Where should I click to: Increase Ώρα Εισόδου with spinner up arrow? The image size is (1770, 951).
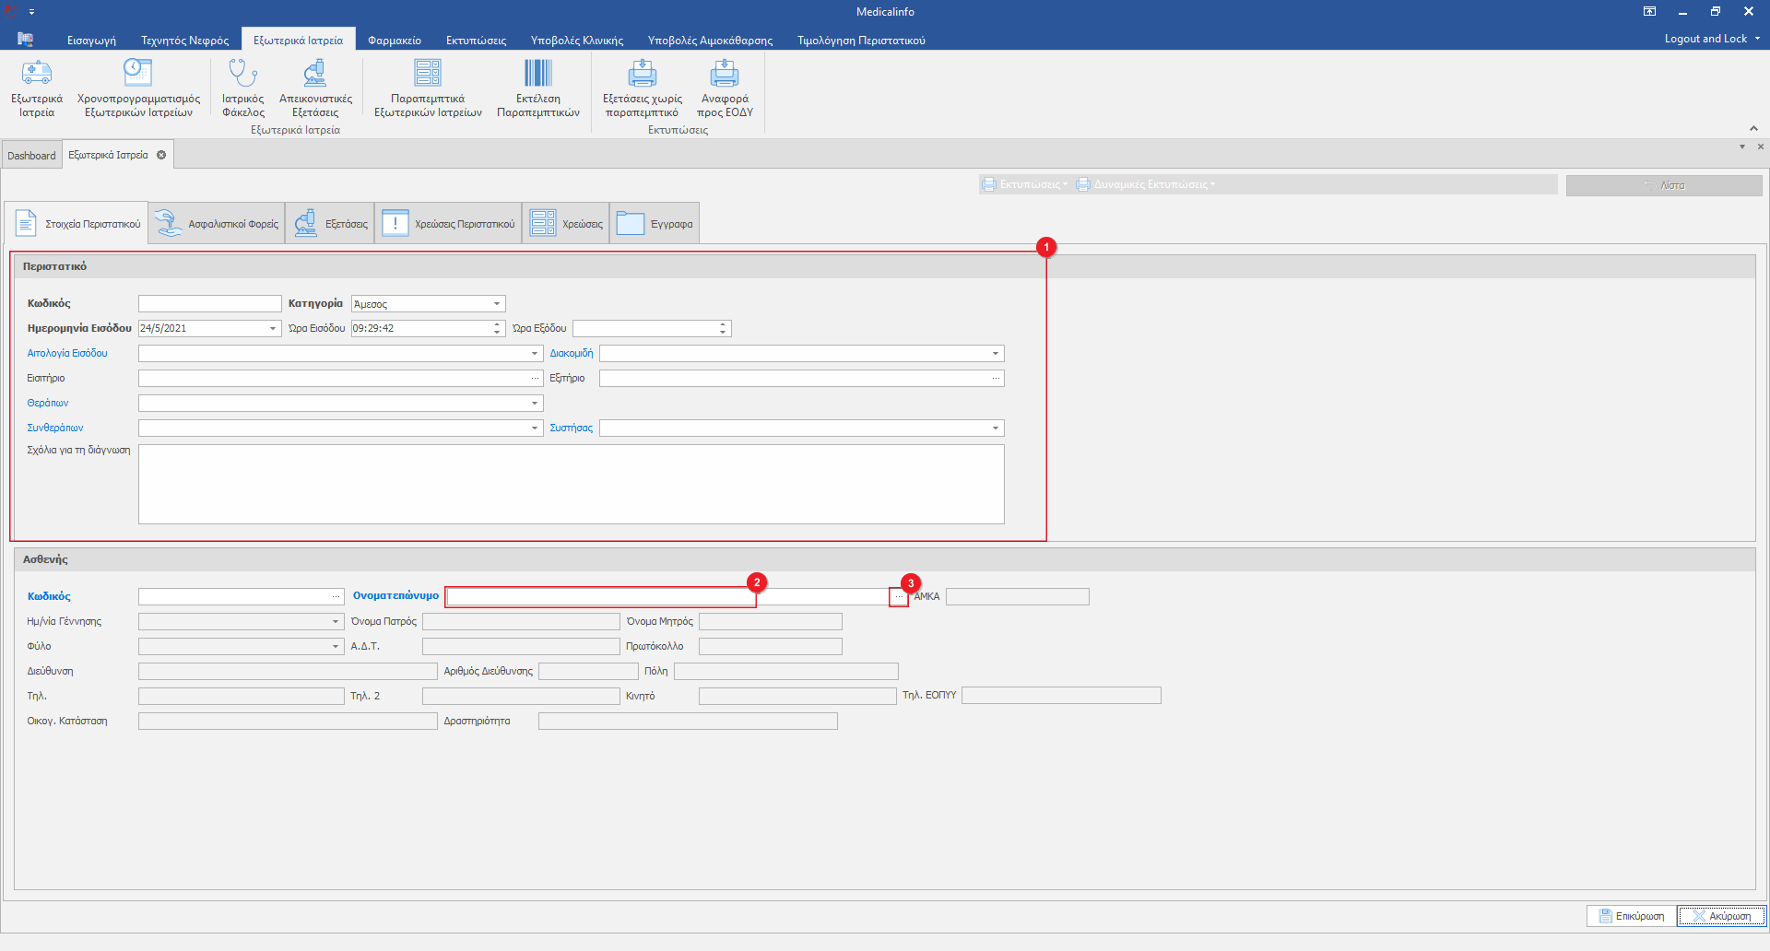coord(497,324)
